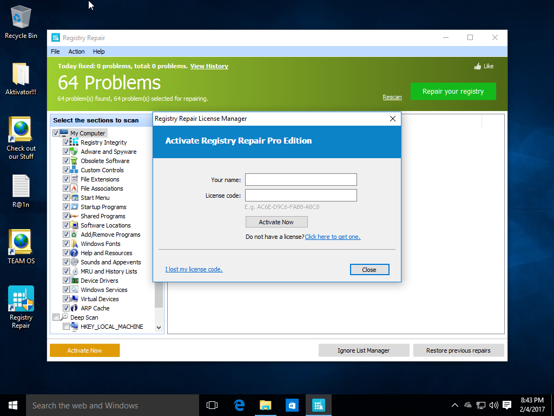Click the Virtual Devices icon
554x416 pixels.
coord(74,298)
